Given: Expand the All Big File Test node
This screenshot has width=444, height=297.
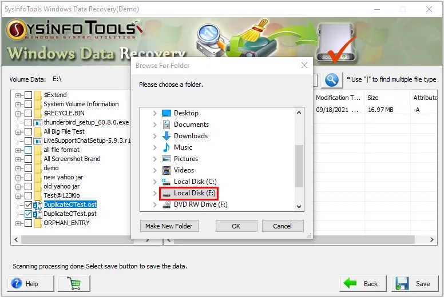Looking at the screenshot, I should (18, 132).
